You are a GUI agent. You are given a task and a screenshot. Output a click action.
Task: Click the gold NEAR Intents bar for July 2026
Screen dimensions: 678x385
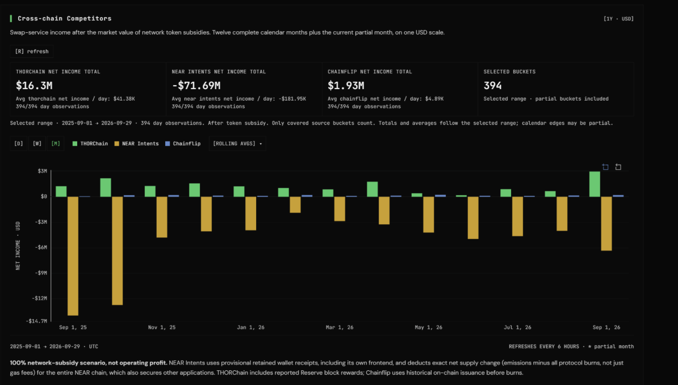coord(517,216)
